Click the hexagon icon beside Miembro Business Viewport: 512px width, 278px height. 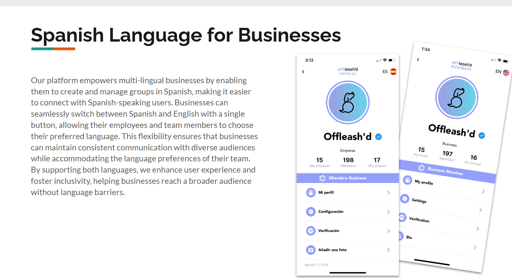click(x=322, y=178)
